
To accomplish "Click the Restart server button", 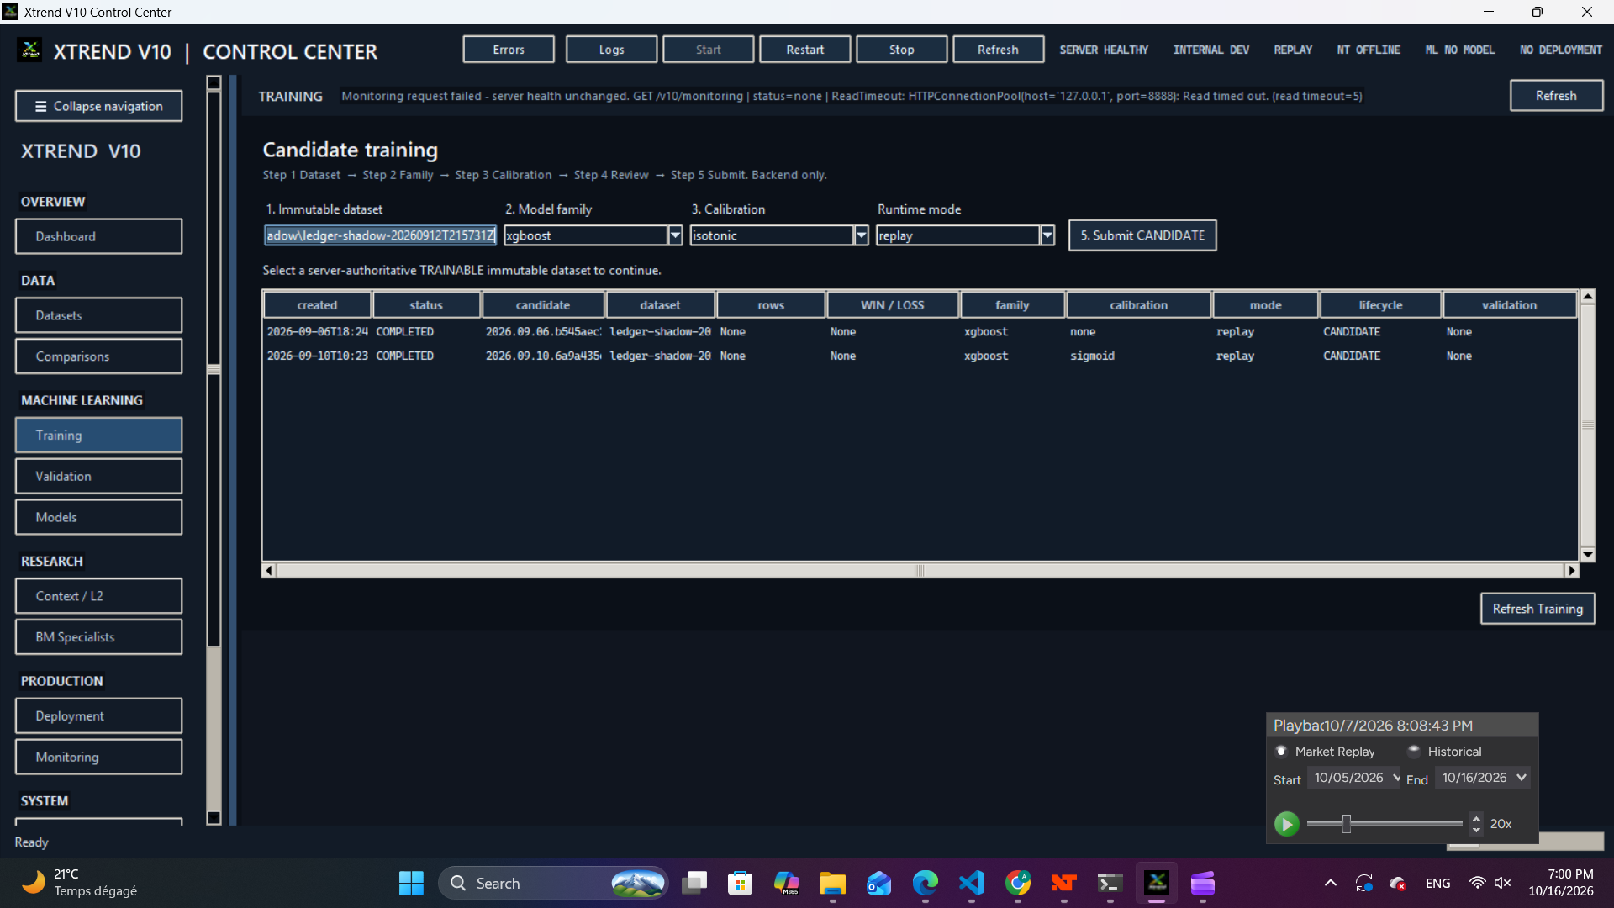I will click(x=804, y=50).
